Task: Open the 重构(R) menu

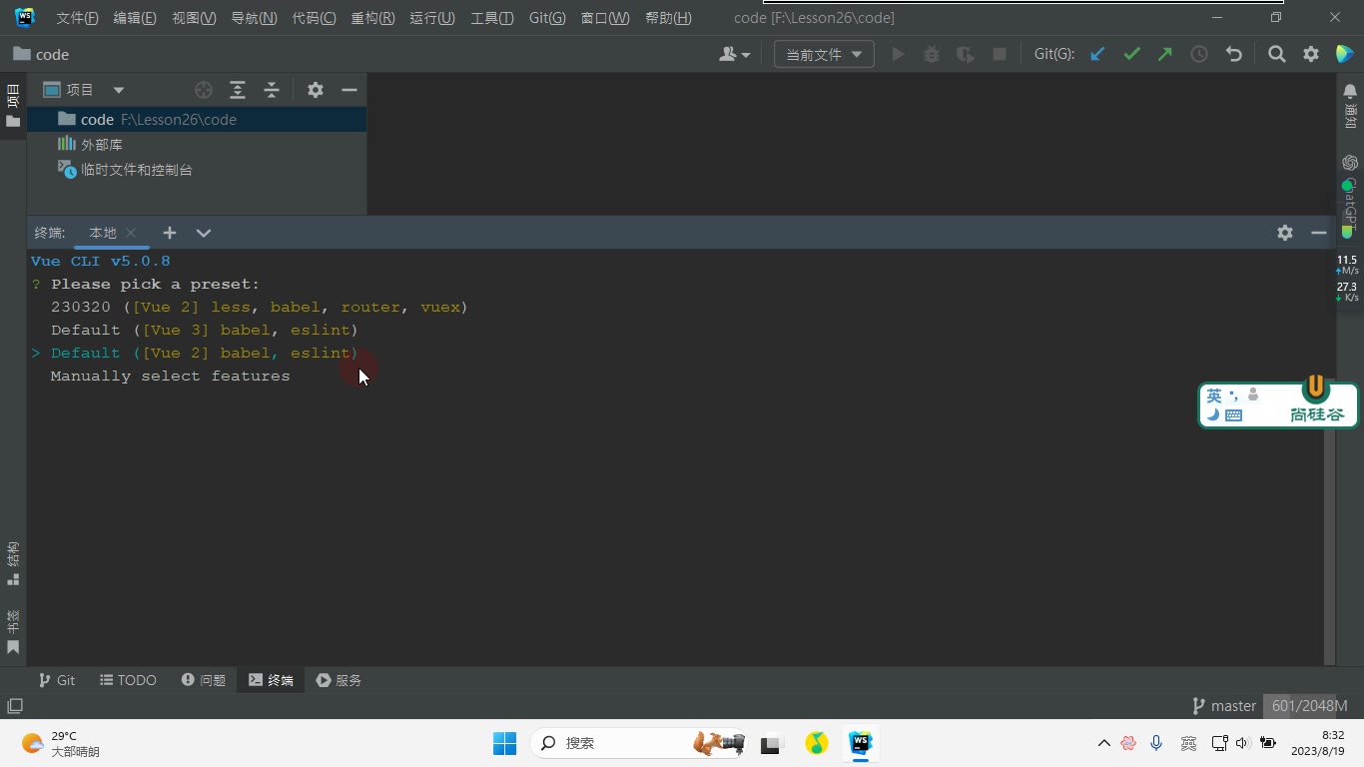Action: pos(372,18)
